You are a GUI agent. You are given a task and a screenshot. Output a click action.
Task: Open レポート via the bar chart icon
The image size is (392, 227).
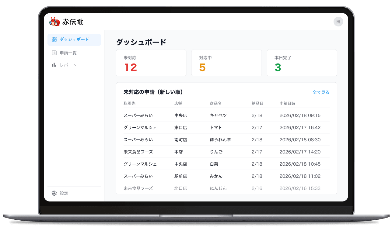coord(54,64)
